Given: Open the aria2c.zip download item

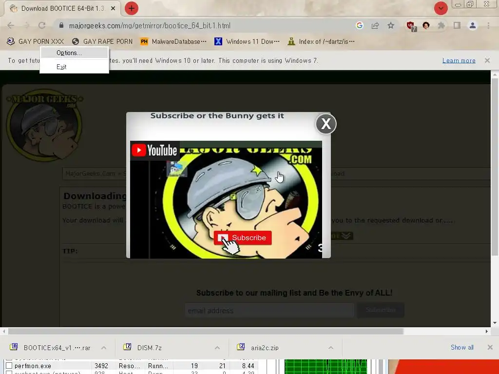Looking at the screenshot, I should coord(258,348).
